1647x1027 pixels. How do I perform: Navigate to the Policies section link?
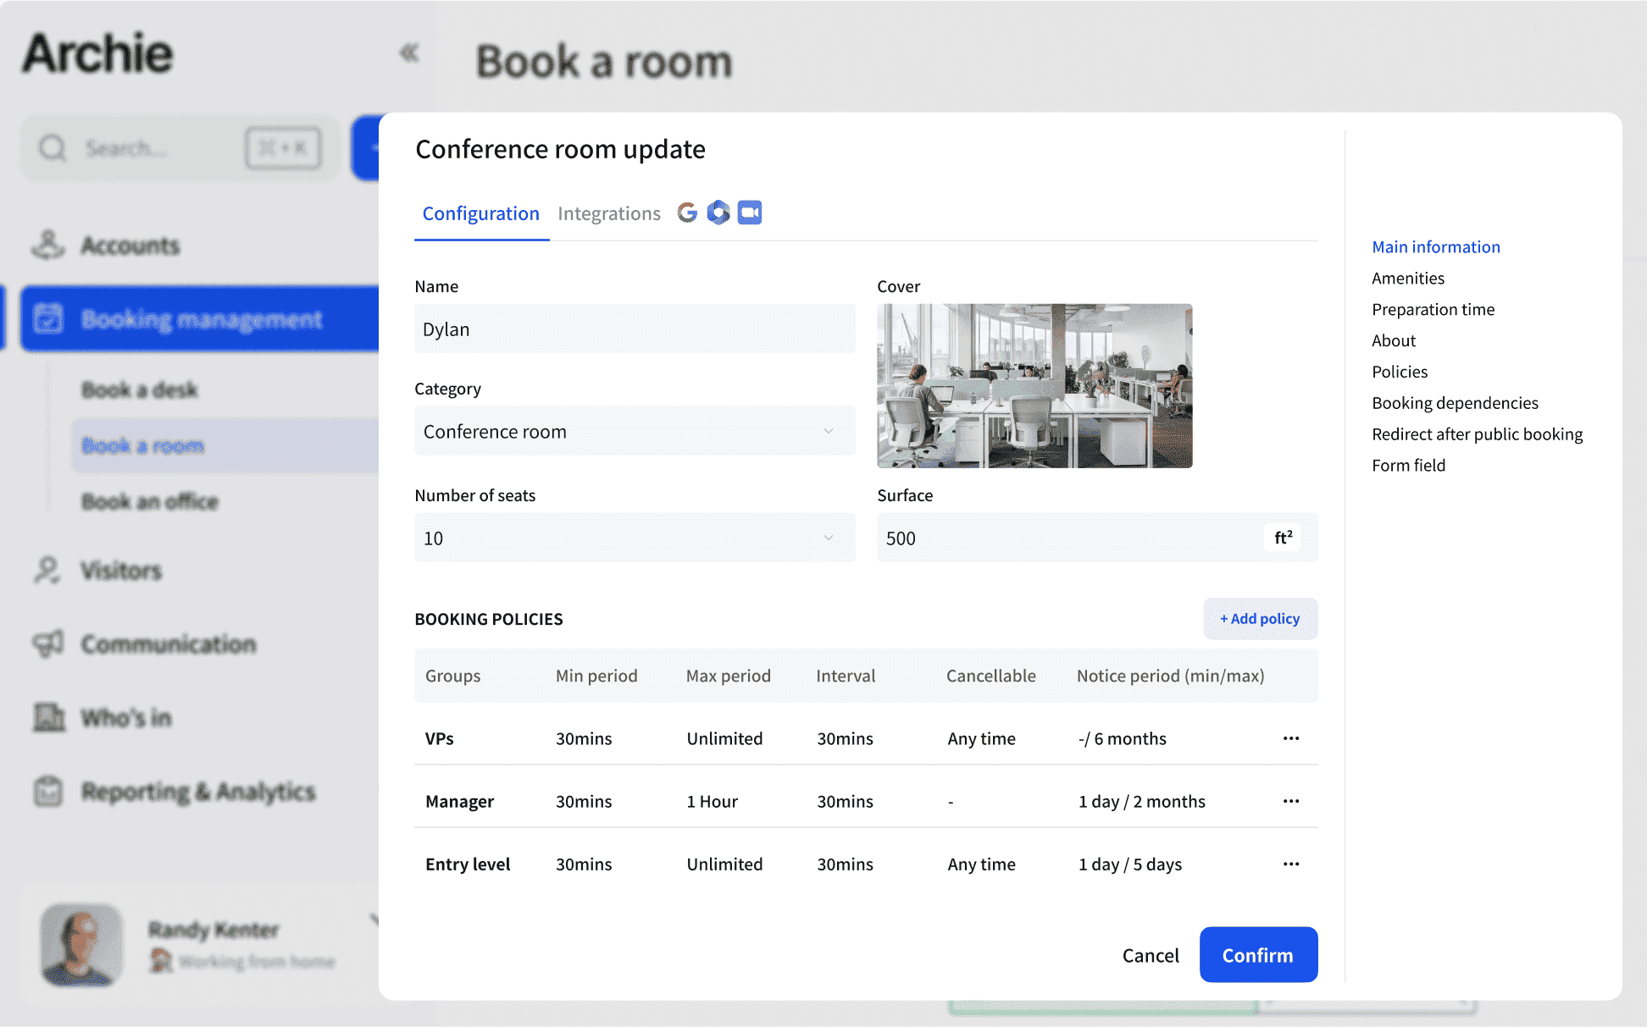pos(1400,371)
